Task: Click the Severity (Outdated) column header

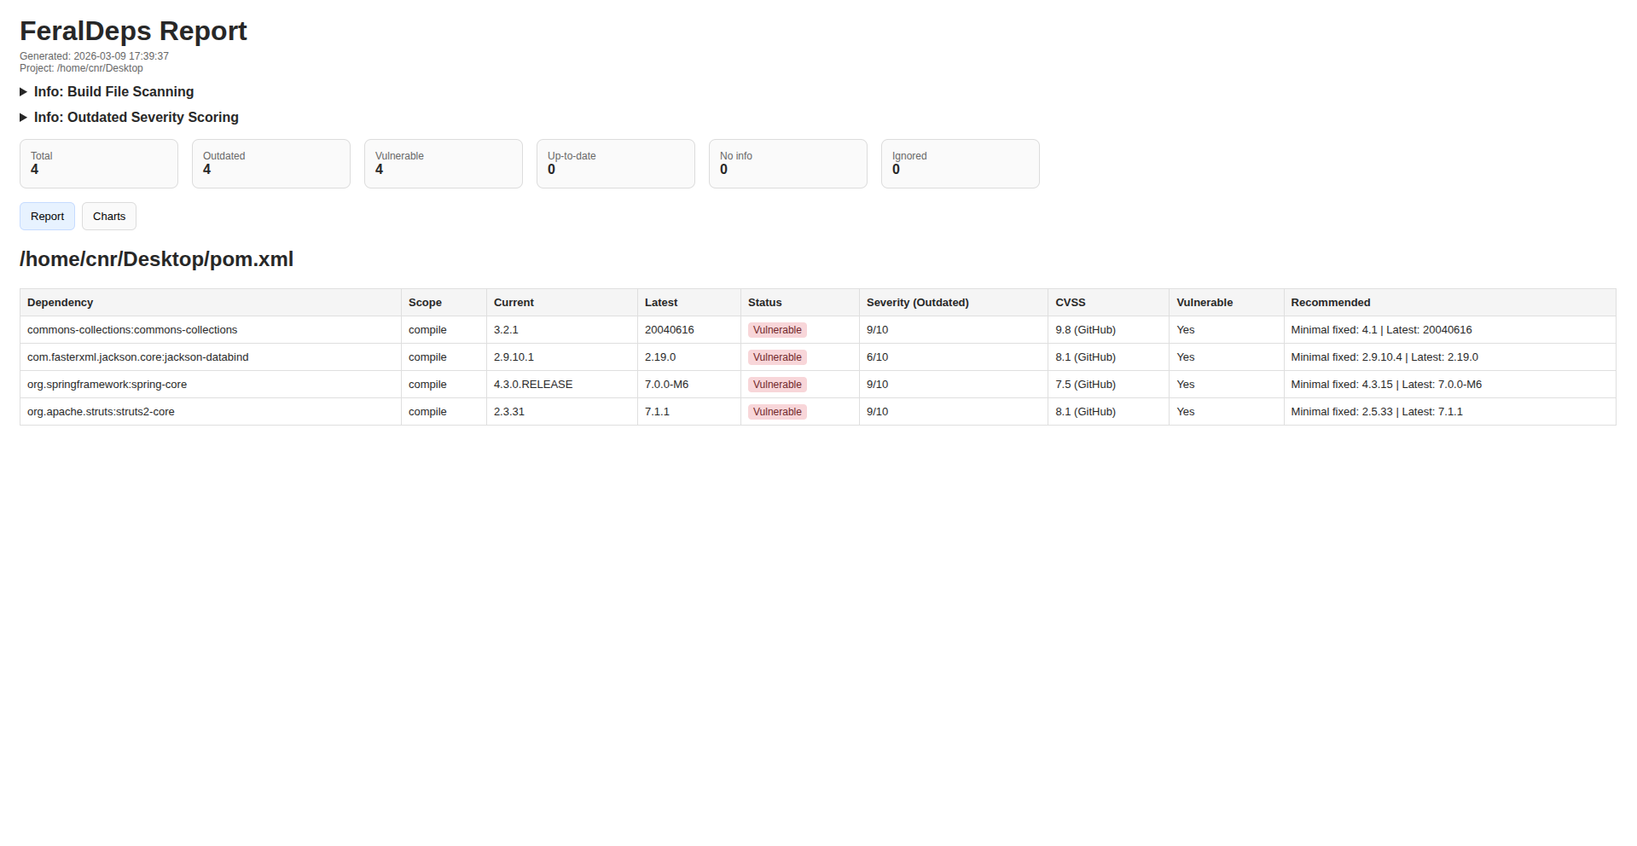Action: [954, 303]
